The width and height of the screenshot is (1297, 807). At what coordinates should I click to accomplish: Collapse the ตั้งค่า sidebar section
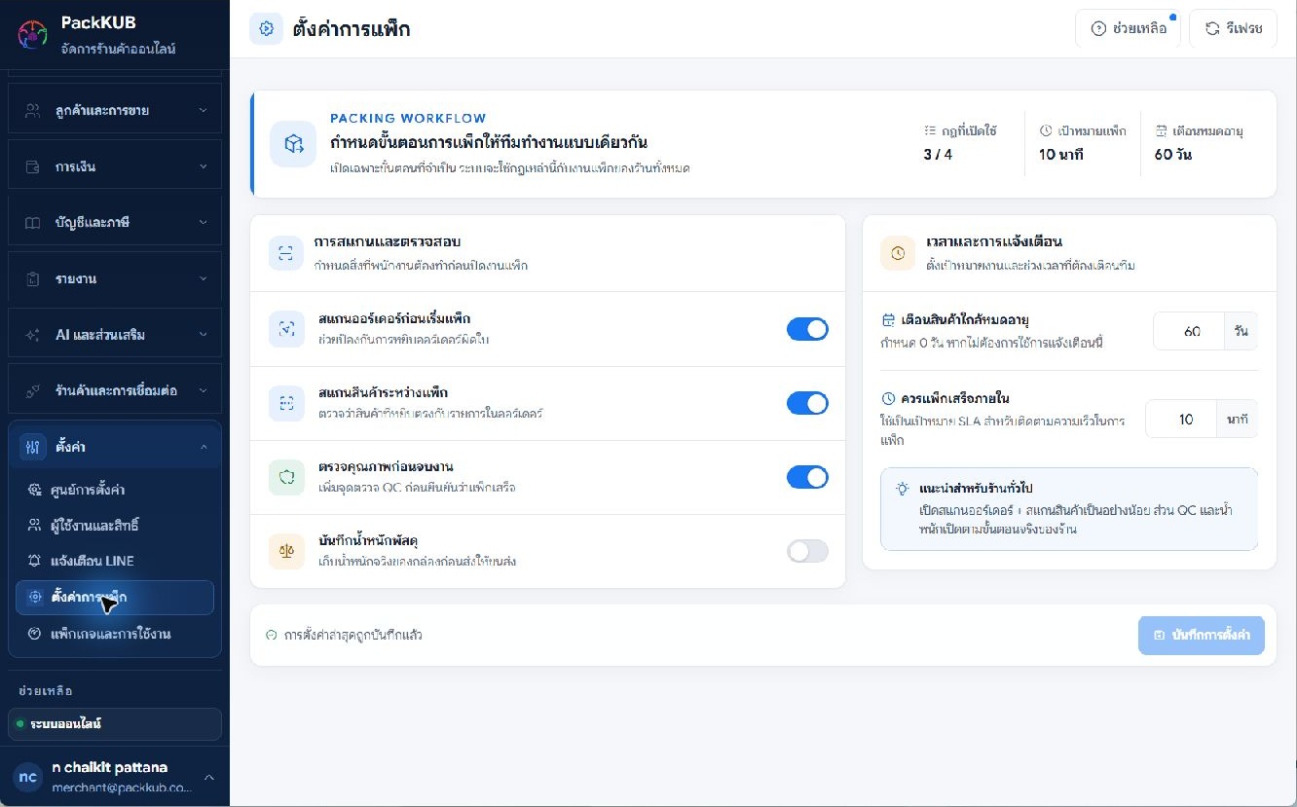[115, 447]
